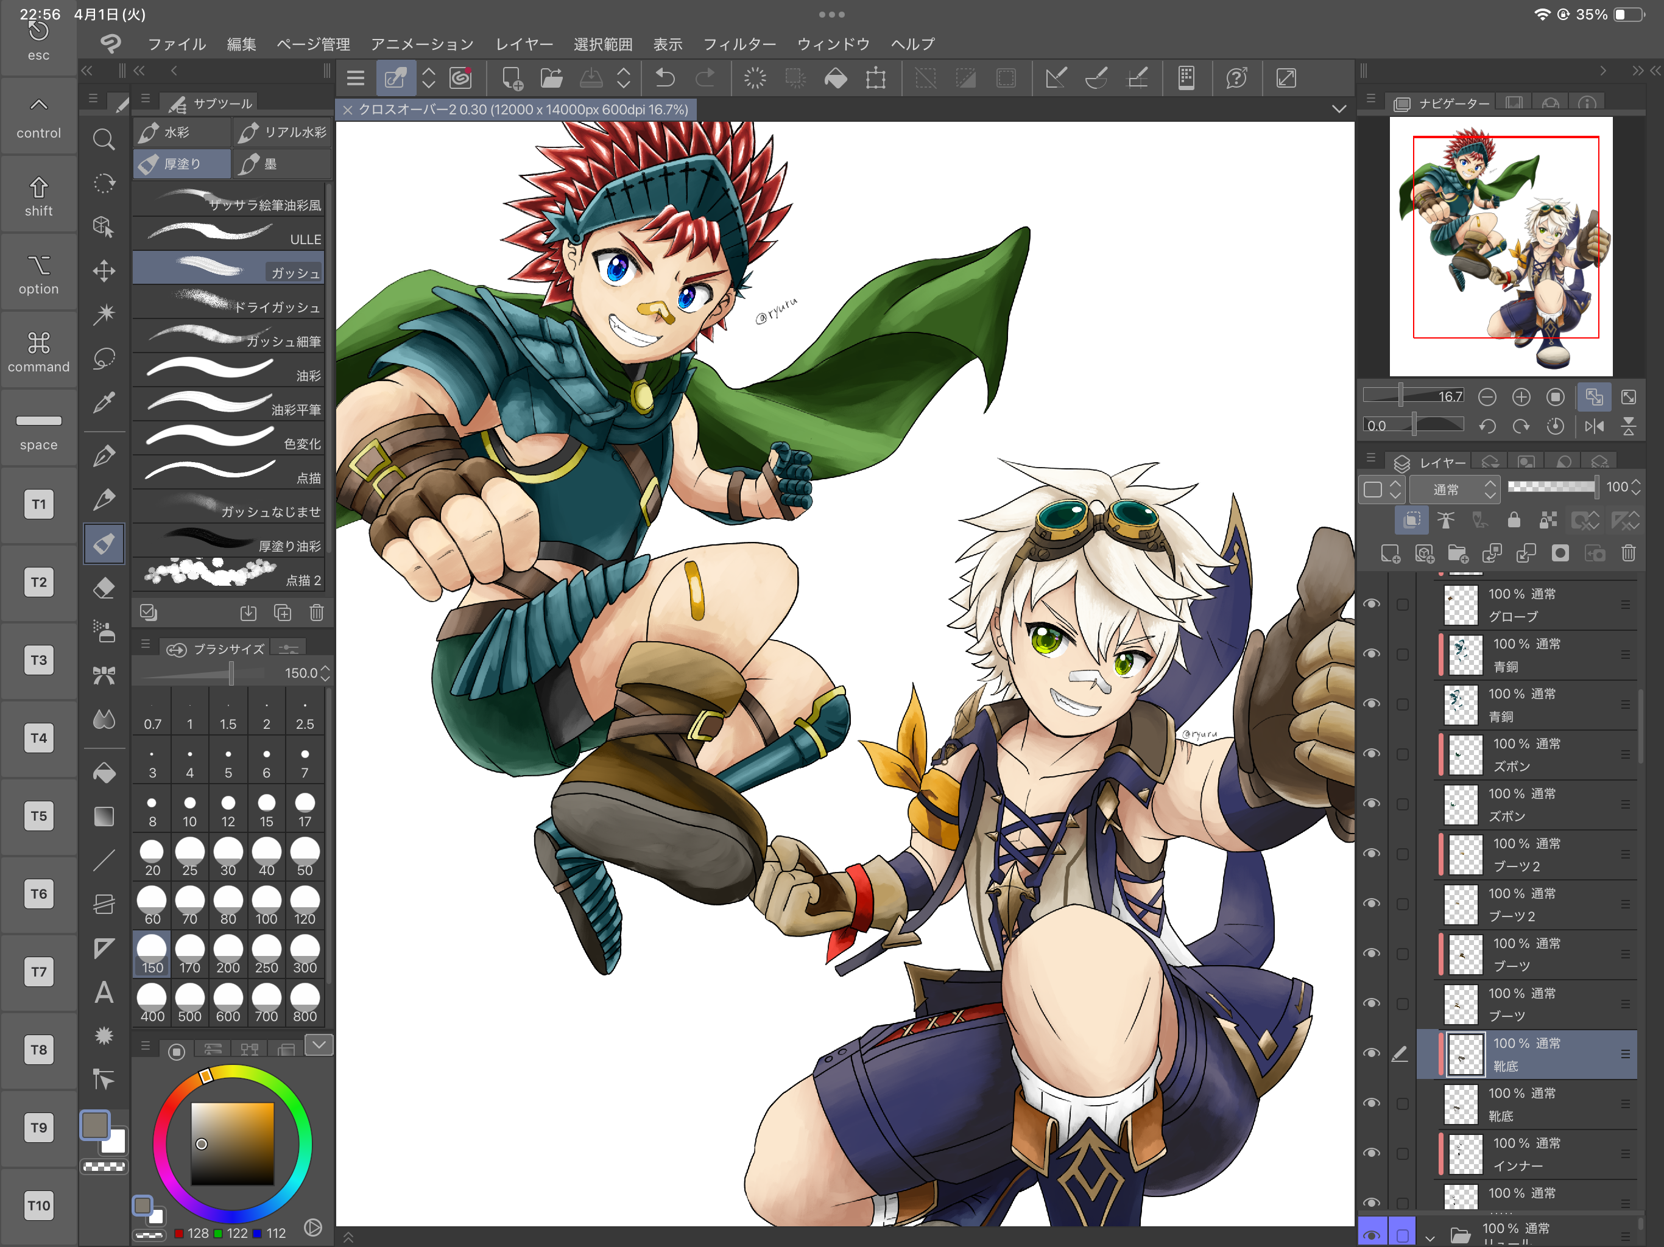
Task: Select the 3D object operation tool
Action: coord(104,227)
